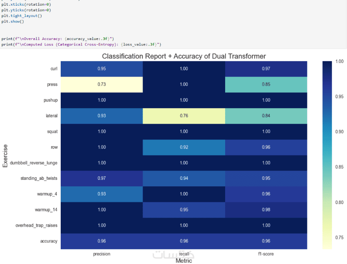Click standing_ab_twists precision cell showing 0.97
Screen dimensions: 347x264
[101, 178]
